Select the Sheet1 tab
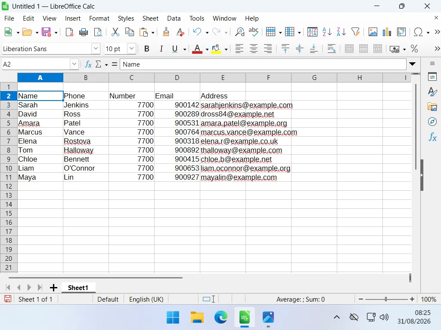Viewport: 441px width, 330px height. 78,287
